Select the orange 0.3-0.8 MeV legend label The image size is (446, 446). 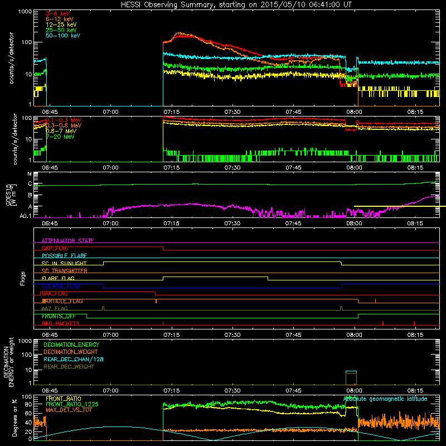[64, 125]
